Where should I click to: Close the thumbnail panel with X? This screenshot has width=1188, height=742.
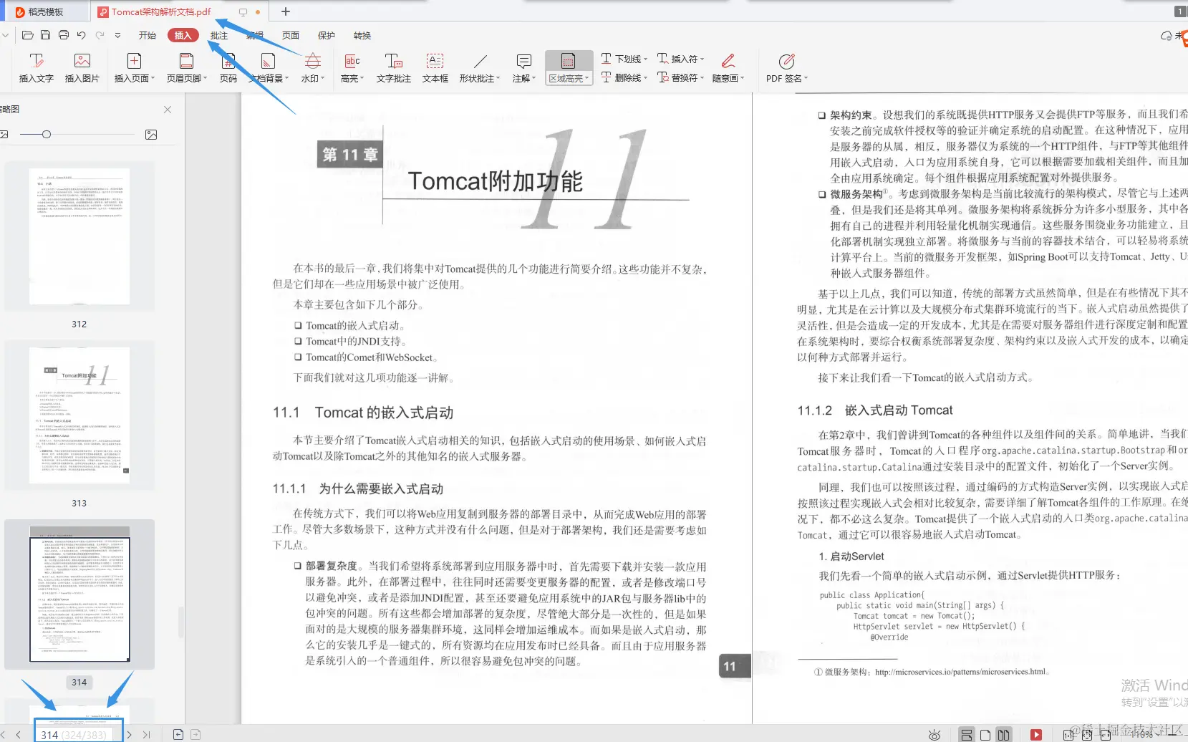tap(168, 110)
